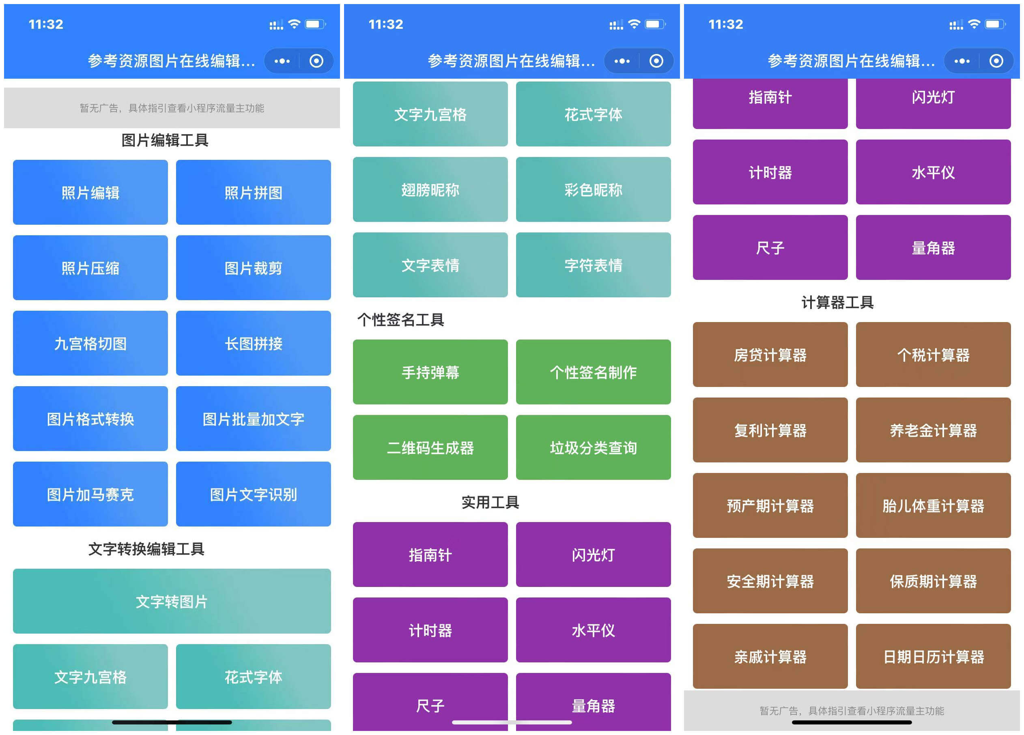Screen dimensions: 1024x735
Task: Launch 预产期计算器 due date calculator
Action: tap(770, 506)
